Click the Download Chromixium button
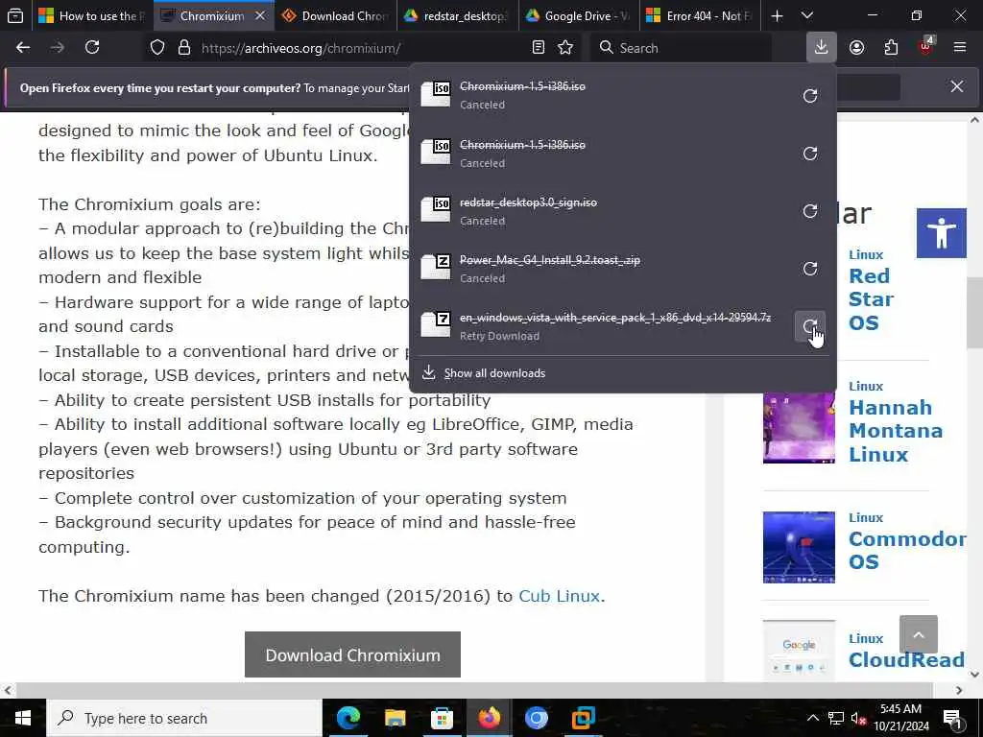The width and height of the screenshot is (983, 737). [353, 654]
